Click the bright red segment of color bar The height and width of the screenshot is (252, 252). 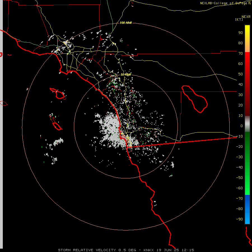pos(247,59)
